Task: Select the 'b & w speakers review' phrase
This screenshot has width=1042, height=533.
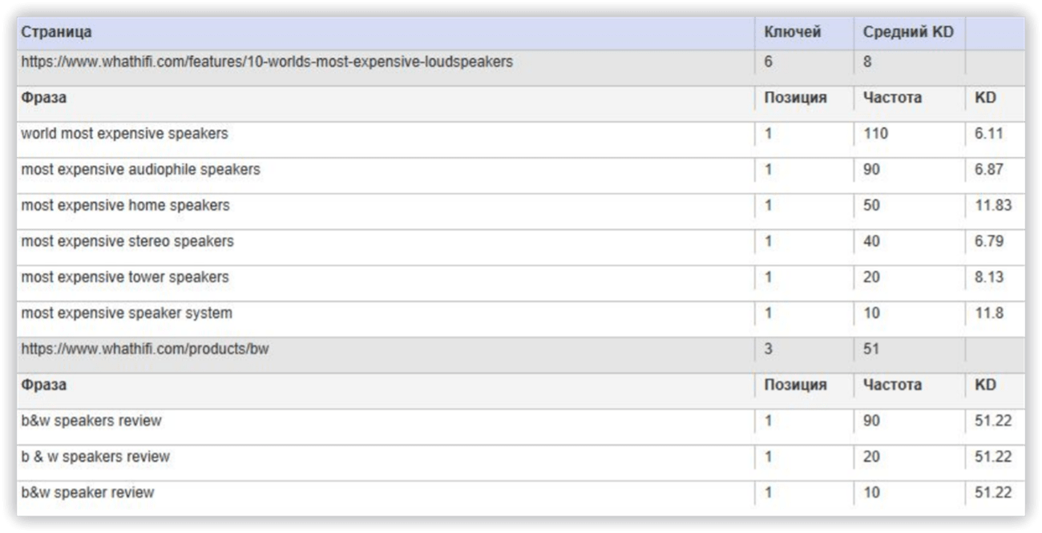Action: pos(95,457)
